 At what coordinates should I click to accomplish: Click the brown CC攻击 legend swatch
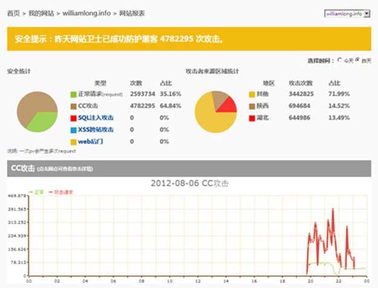click(73, 106)
